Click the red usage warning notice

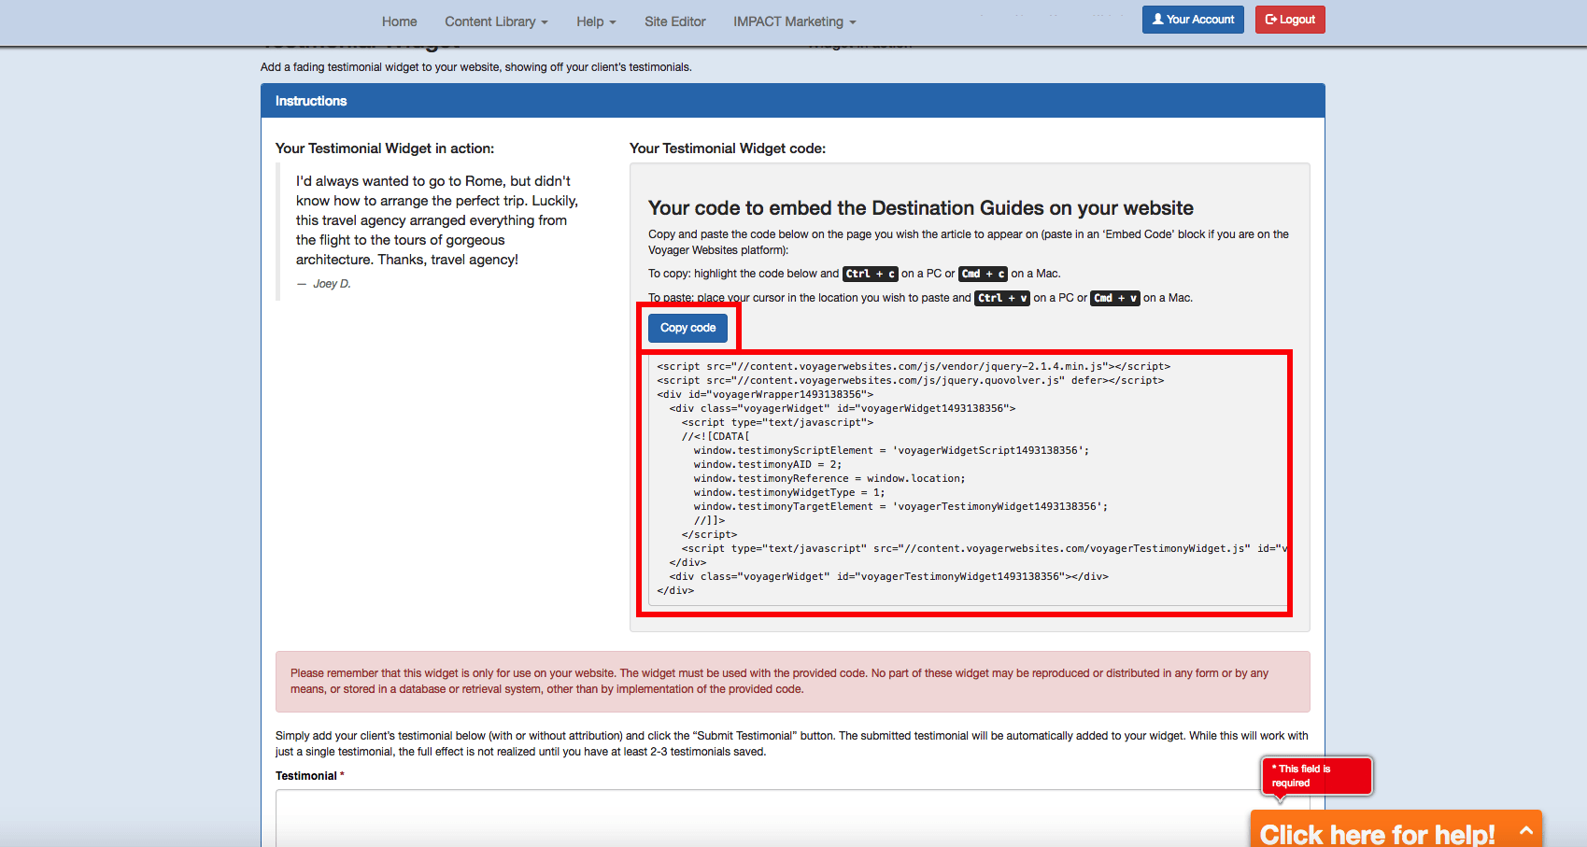point(792,682)
